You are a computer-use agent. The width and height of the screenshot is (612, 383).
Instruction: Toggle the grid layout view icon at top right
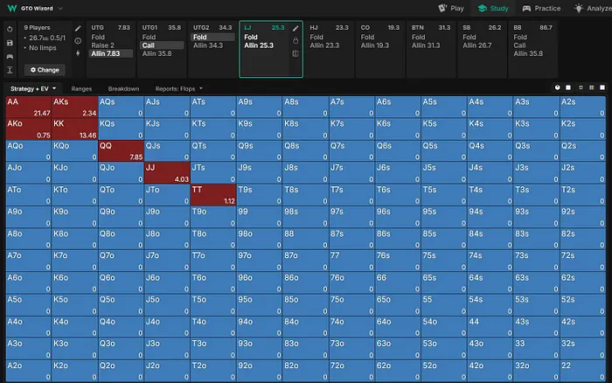coord(591,88)
